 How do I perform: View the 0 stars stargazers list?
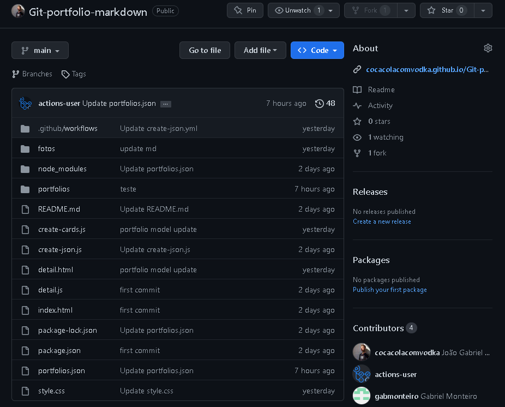click(x=379, y=121)
